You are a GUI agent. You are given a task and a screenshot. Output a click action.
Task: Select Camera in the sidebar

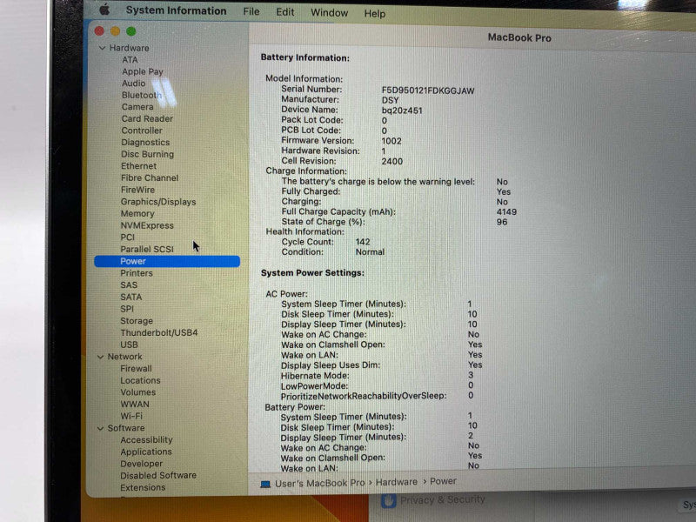coord(137,107)
